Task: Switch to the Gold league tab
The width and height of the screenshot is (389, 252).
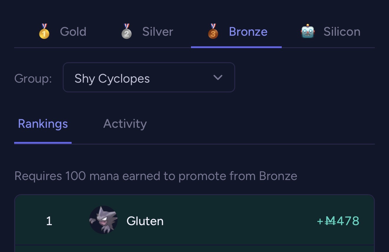Action: [x=73, y=32]
